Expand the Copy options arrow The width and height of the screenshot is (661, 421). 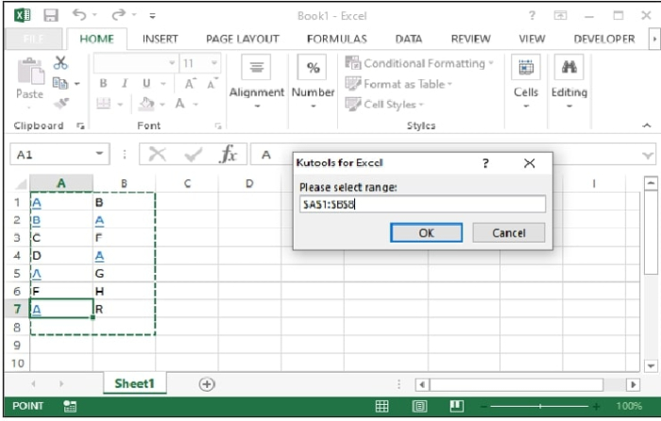77,83
